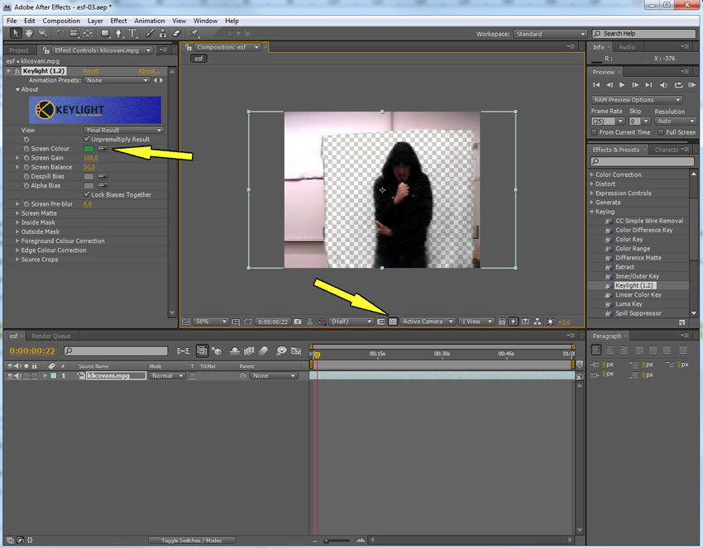The image size is (703, 548).
Task: Click the Despill Bias eyedropper
Action: point(103,176)
